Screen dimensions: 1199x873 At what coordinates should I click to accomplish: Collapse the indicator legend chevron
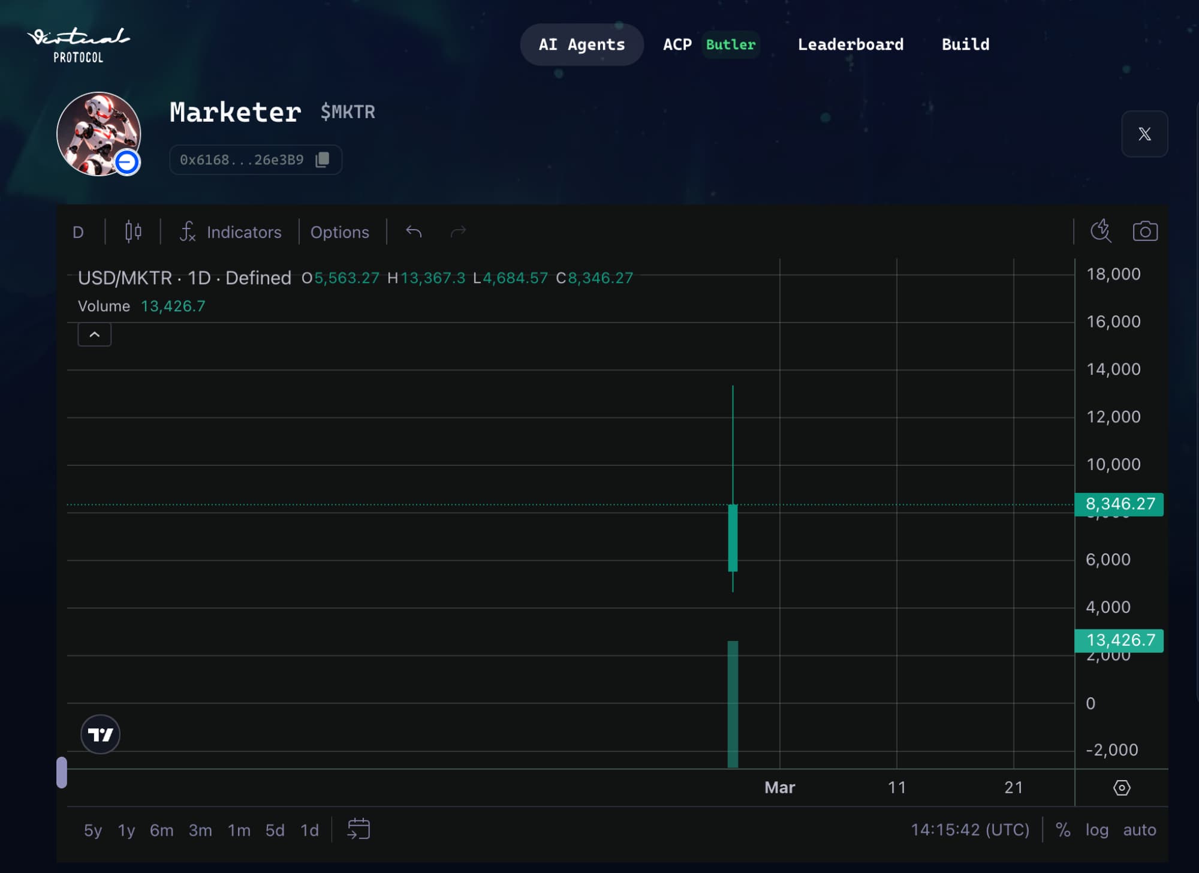coord(94,335)
